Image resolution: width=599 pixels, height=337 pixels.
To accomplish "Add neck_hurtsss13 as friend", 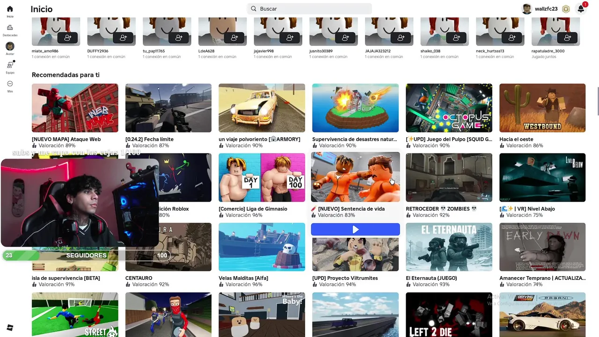I will pos(512,37).
